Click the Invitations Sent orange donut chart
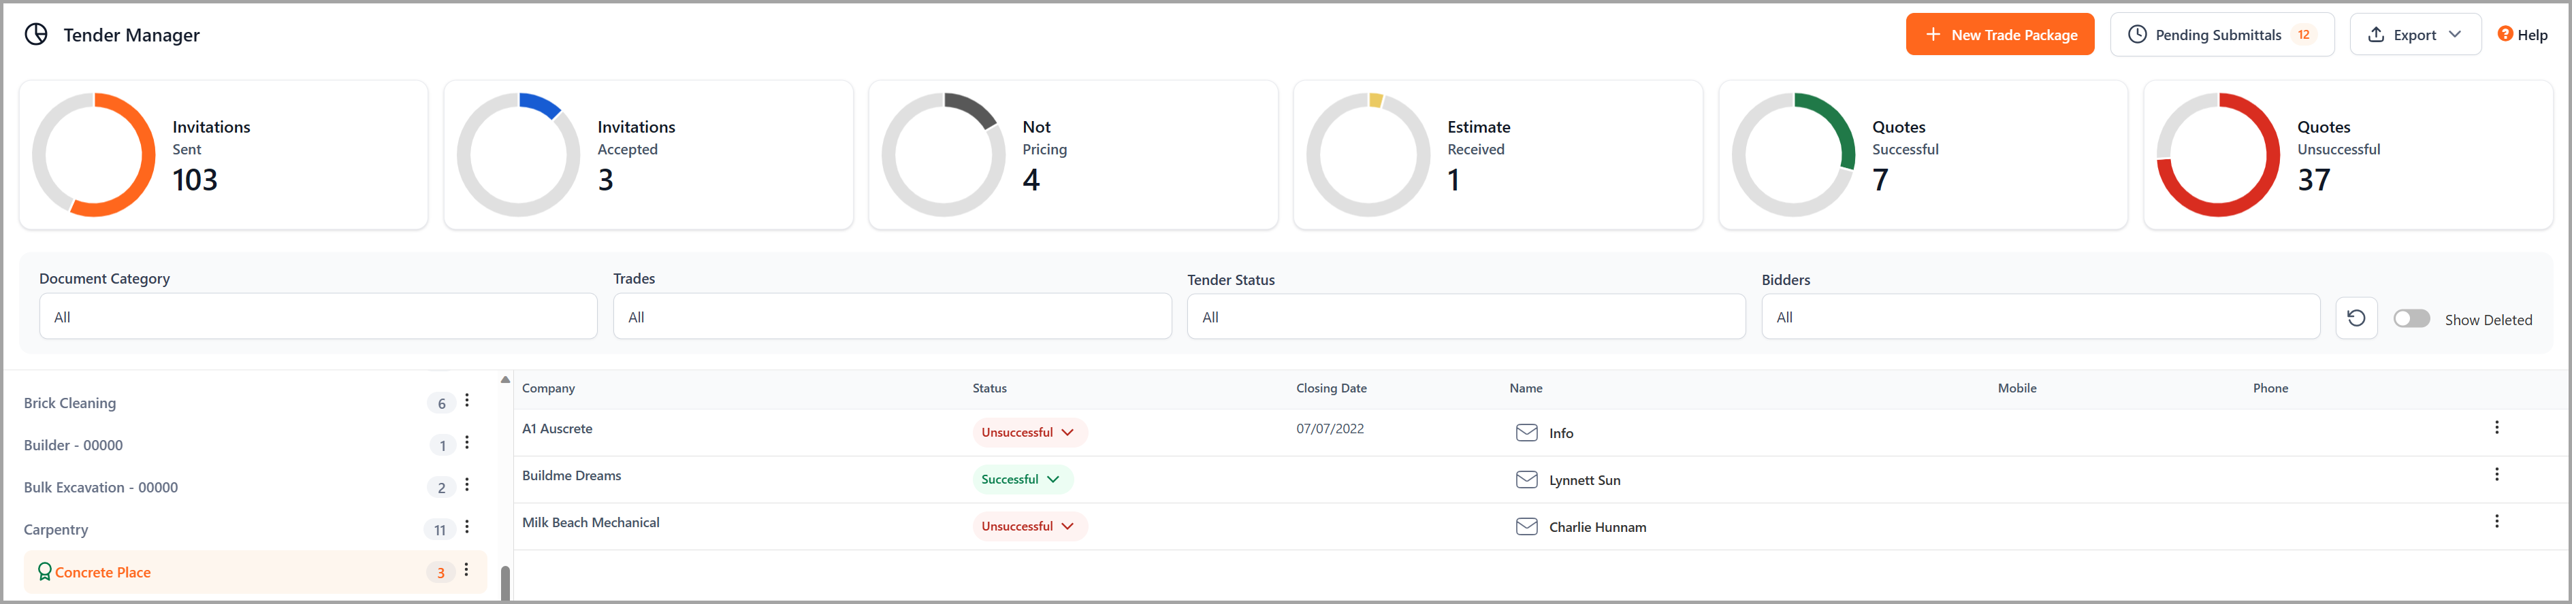The width and height of the screenshot is (2572, 604). [94, 155]
